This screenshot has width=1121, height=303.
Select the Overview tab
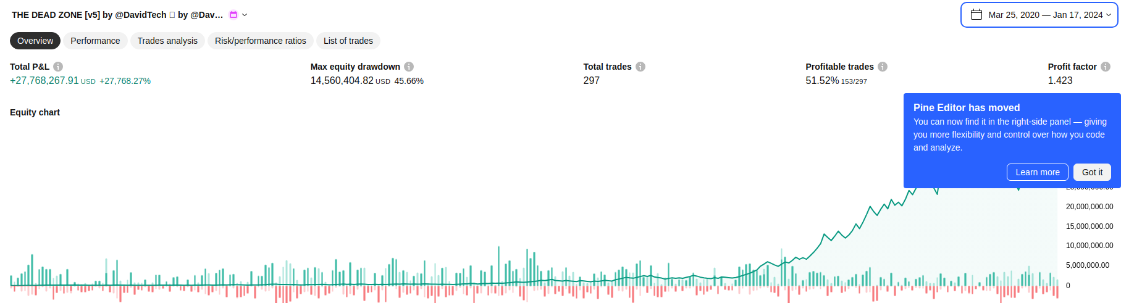click(35, 41)
